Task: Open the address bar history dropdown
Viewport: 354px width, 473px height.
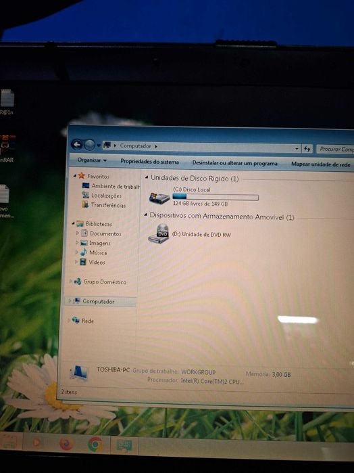Action: (x=297, y=148)
